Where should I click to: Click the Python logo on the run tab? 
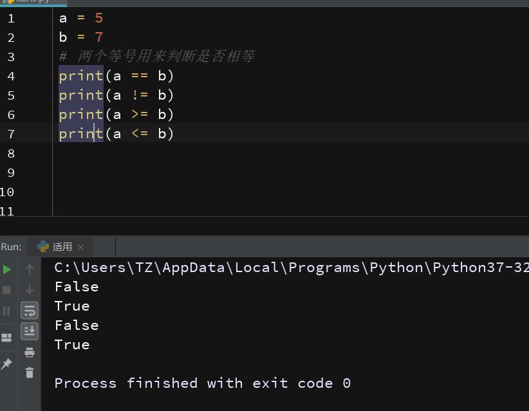pyautogui.click(x=42, y=246)
